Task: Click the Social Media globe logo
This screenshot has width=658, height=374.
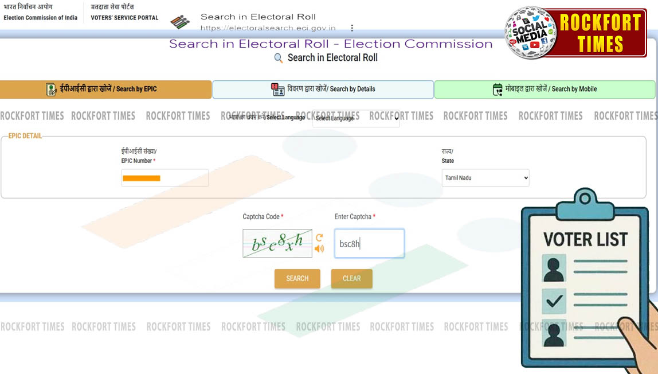Action: pyautogui.click(x=530, y=33)
